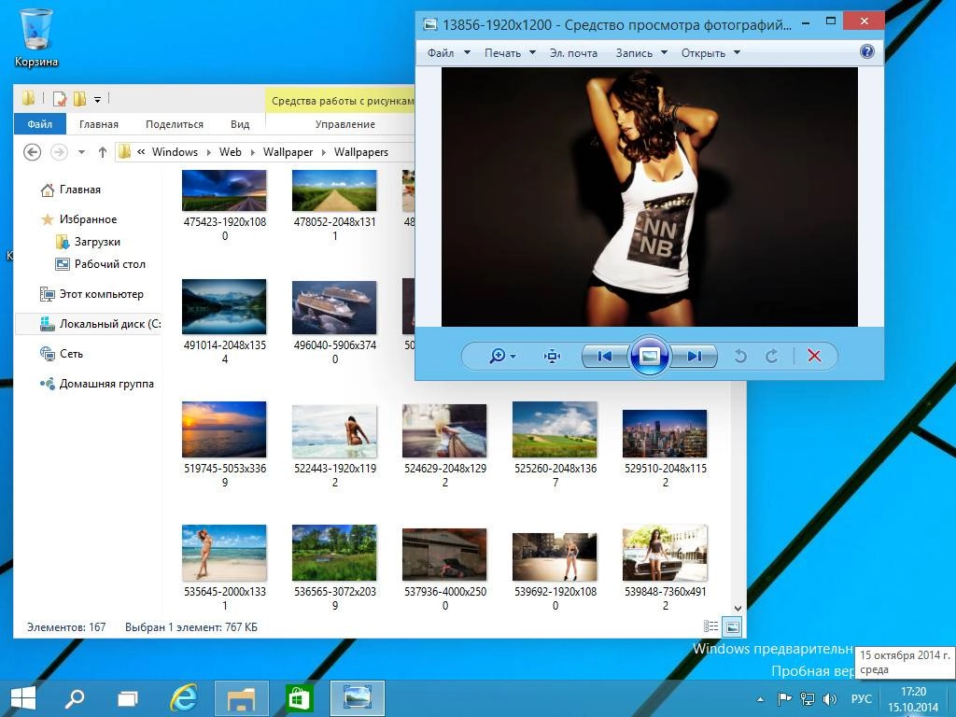Switch to the Вид ribbon tab

tap(240, 124)
